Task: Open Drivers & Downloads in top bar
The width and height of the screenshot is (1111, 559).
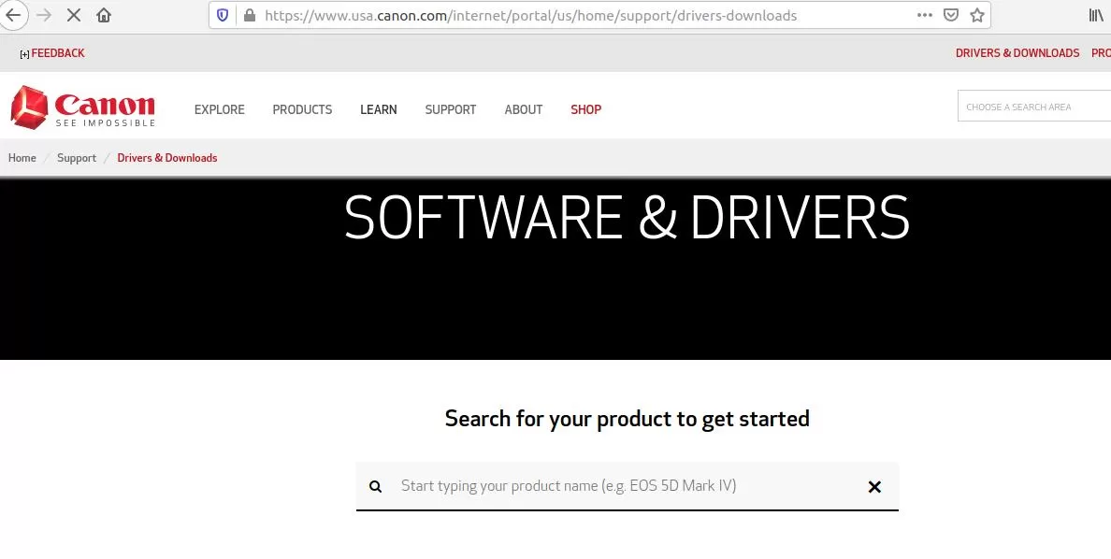Action: click(1017, 53)
